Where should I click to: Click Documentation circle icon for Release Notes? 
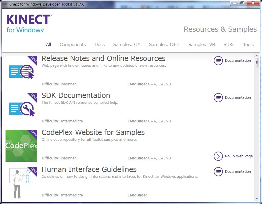click(218, 61)
